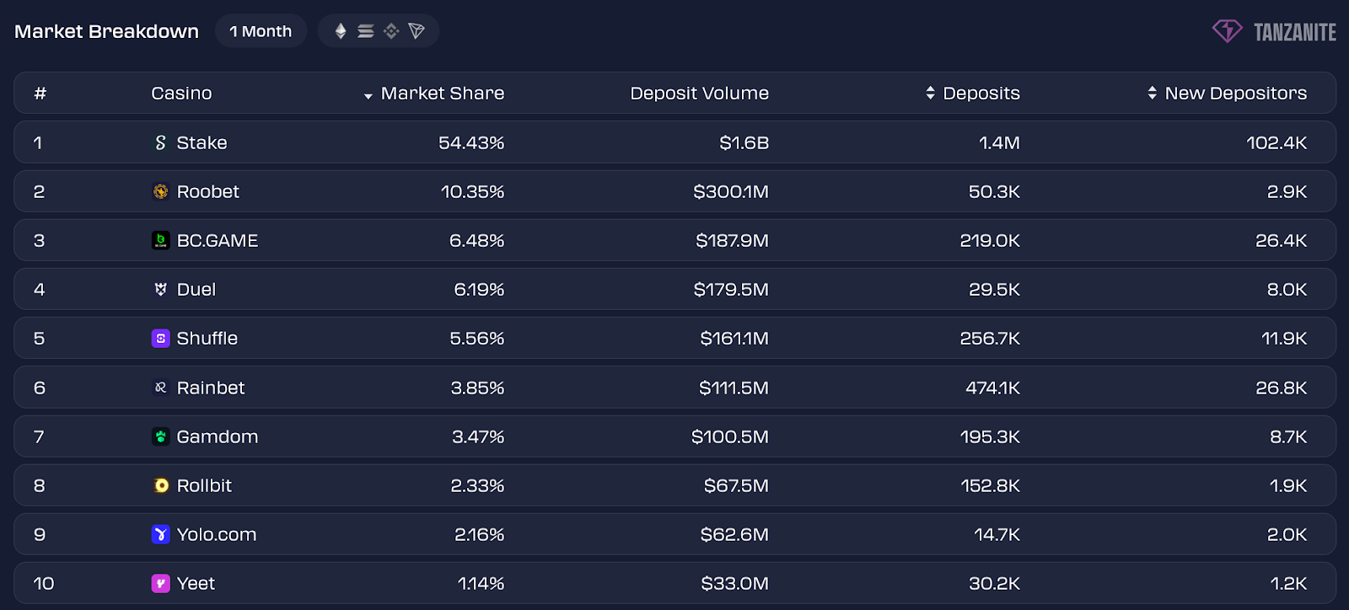Click the Shuffle purple logo icon
This screenshot has width=1349, height=610.
[160, 338]
